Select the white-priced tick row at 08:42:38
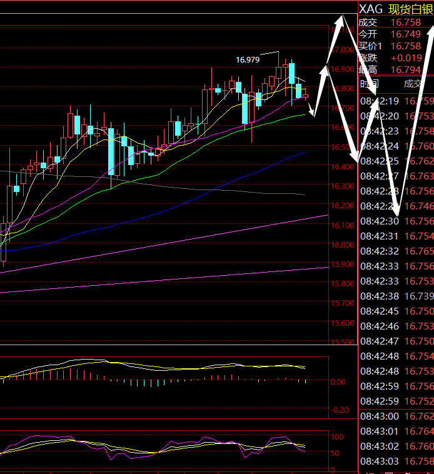434x474 pixels. click(396, 296)
